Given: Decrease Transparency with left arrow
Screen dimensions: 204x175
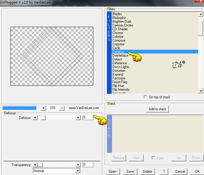Looking at the screenshot, I should (35, 165).
